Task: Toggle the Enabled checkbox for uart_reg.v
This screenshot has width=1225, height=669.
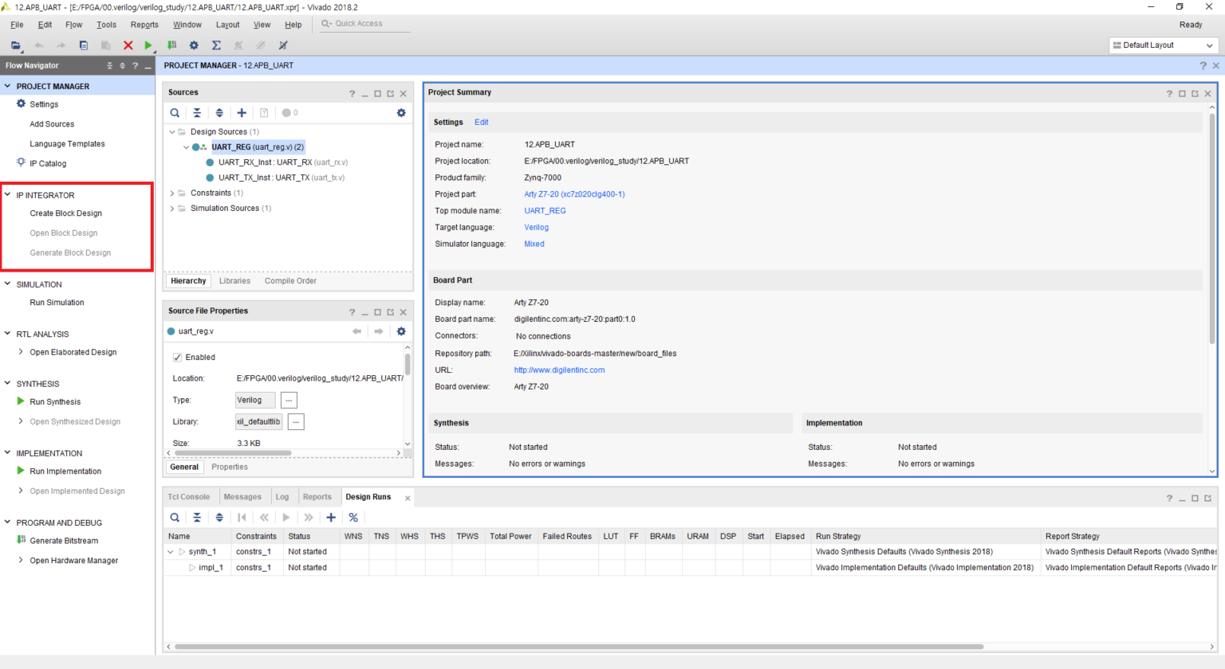Action: (x=177, y=358)
